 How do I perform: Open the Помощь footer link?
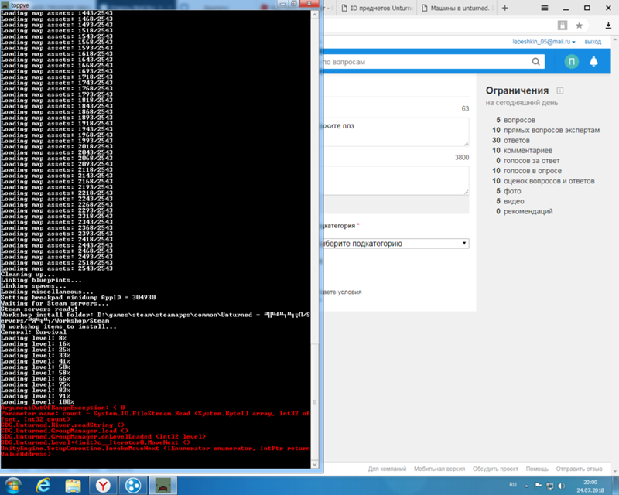pos(537,469)
